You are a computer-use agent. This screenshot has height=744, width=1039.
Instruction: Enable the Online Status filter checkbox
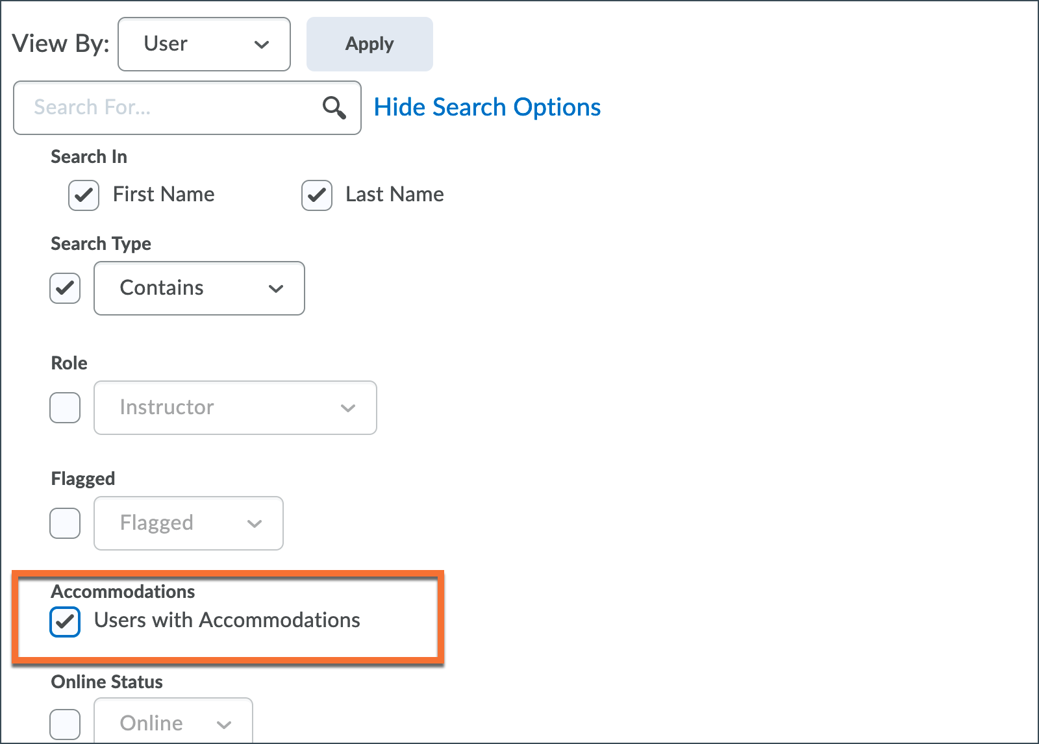(65, 724)
